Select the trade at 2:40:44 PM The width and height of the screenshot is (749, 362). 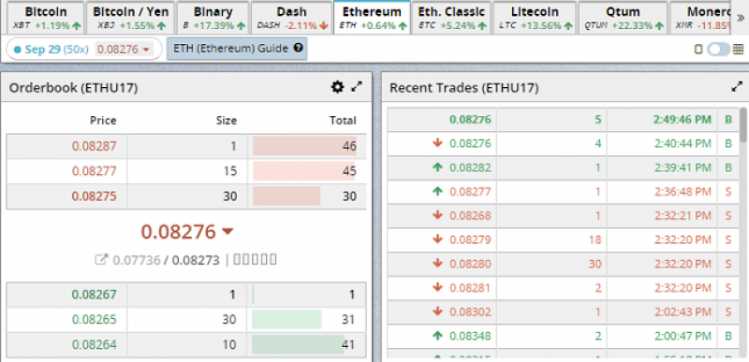click(563, 143)
